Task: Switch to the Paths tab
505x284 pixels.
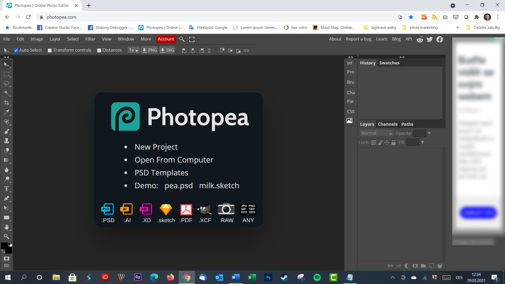Action: point(407,124)
